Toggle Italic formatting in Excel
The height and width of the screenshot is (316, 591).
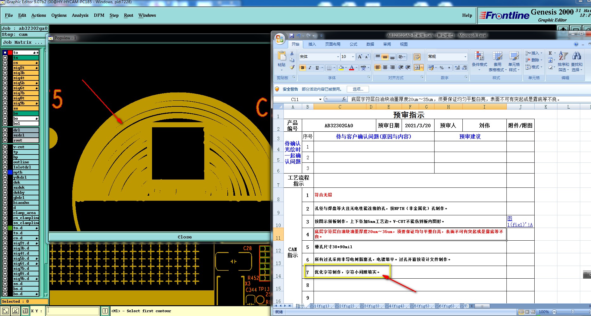(x=310, y=67)
